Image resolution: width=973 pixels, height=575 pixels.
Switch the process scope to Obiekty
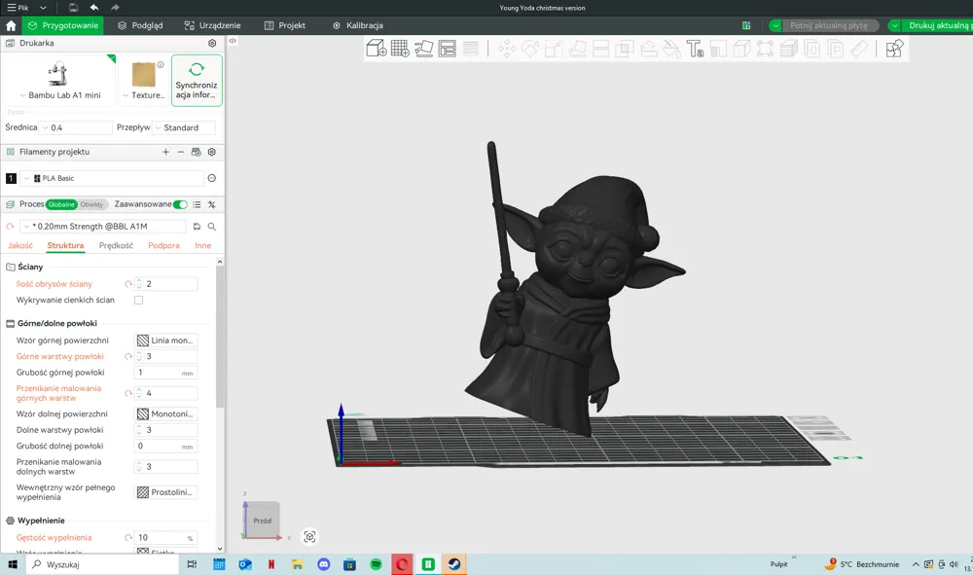tap(91, 204)
